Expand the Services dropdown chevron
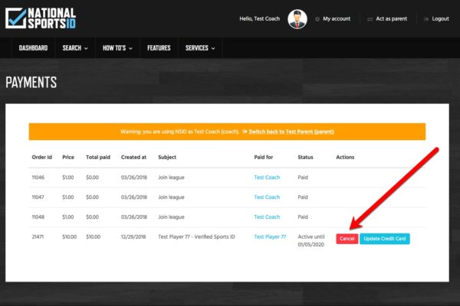460x306 pixels. (213, 49)
